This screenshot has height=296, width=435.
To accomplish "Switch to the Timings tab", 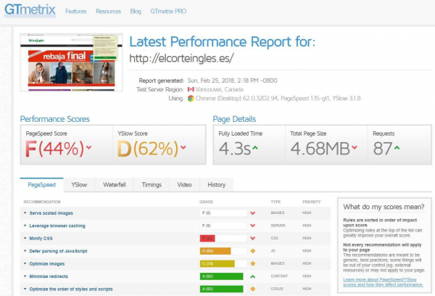I will pos(152,185).
